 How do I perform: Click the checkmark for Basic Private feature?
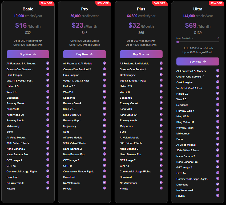click(x=48, y=188)
